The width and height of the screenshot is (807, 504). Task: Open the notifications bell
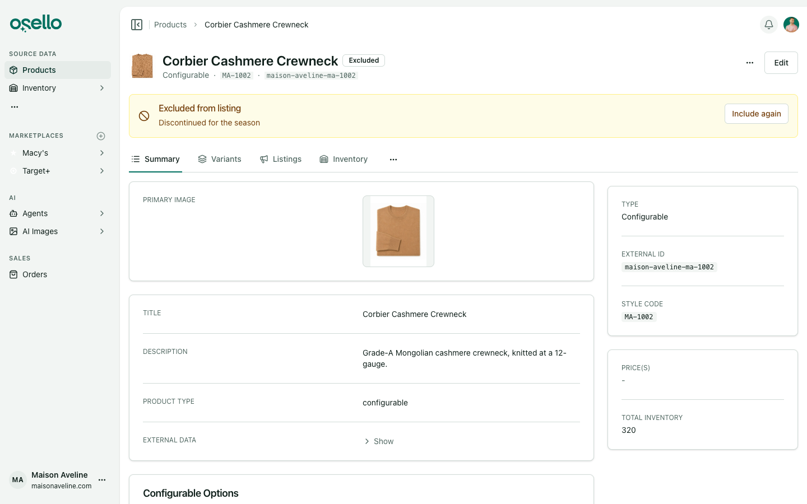click(769, 25)
